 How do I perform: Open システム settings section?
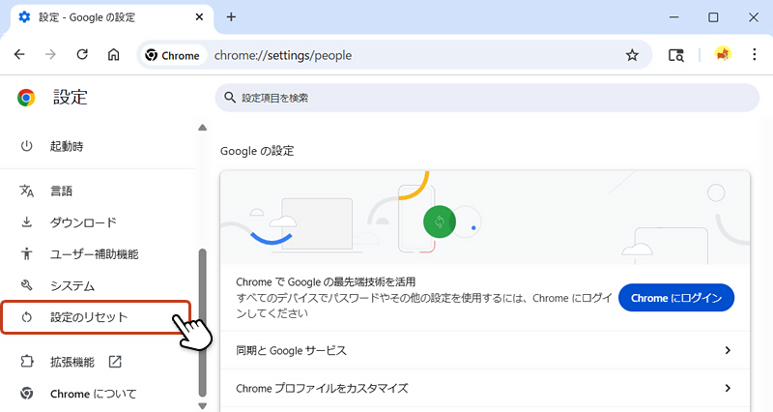click(x=98, y=285)
